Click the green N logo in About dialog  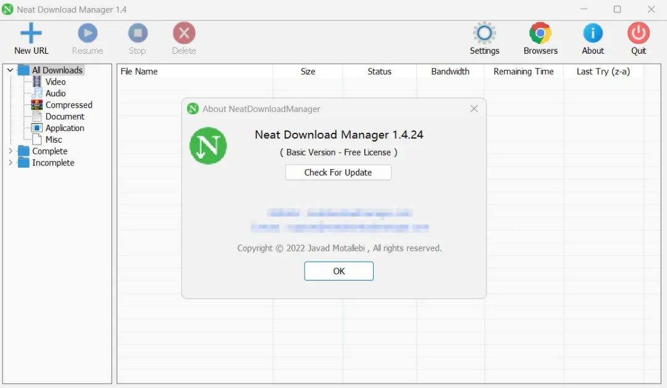pos(208,146)
